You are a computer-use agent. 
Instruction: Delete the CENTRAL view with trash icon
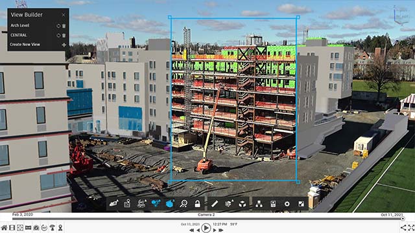pos(64,36)
